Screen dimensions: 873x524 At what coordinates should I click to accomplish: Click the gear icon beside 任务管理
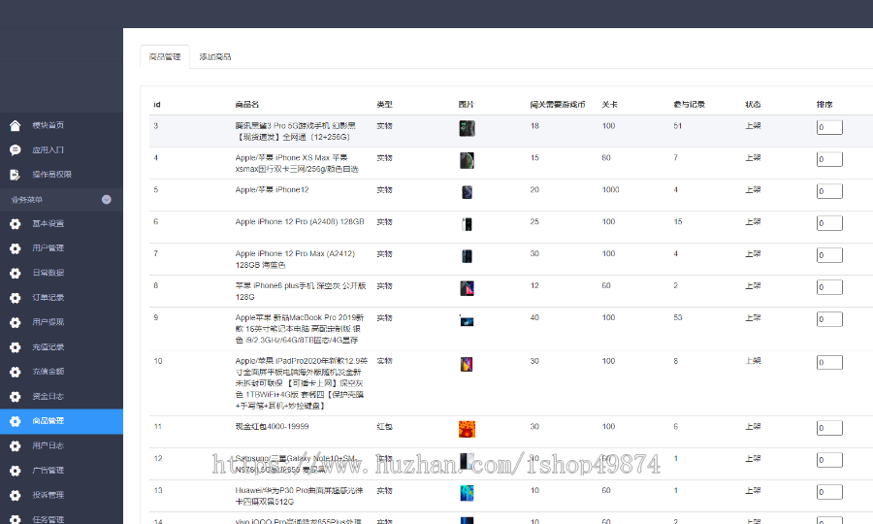tap(15, 519)
